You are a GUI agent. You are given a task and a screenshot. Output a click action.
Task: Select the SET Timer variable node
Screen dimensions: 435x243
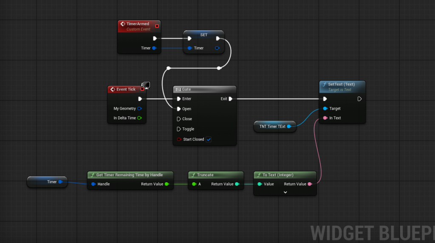point(204,35)
